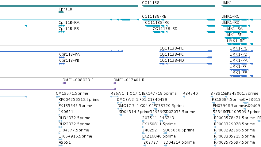This screenshot has height=147, width=261.
Task: Select EST RP003292396.5prime
Action: click(234, 130)
